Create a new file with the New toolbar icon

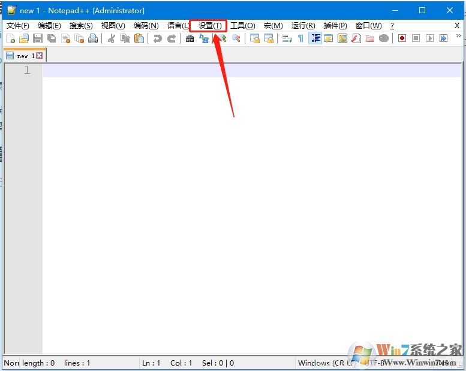(10, 38)
